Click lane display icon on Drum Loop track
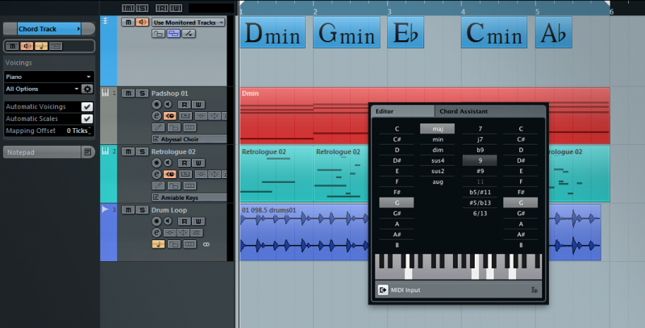 (189, 244)
